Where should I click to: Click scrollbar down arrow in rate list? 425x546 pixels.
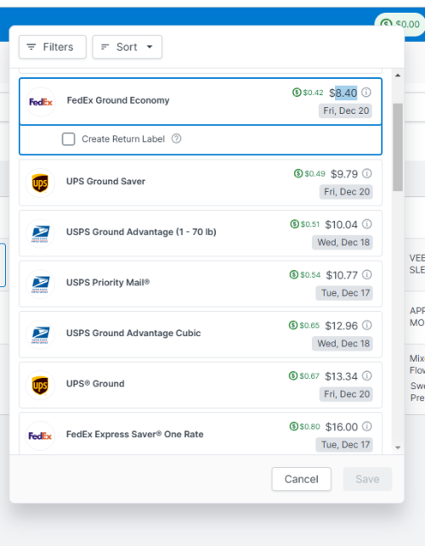[x=398, y=447]
